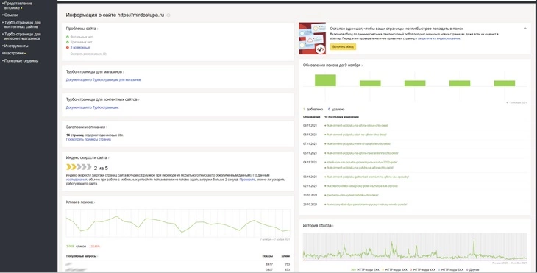This screenshot has height=273, width=537.
Task: Click Посмотреть примеры страниц link
Action: click(88, 139)
